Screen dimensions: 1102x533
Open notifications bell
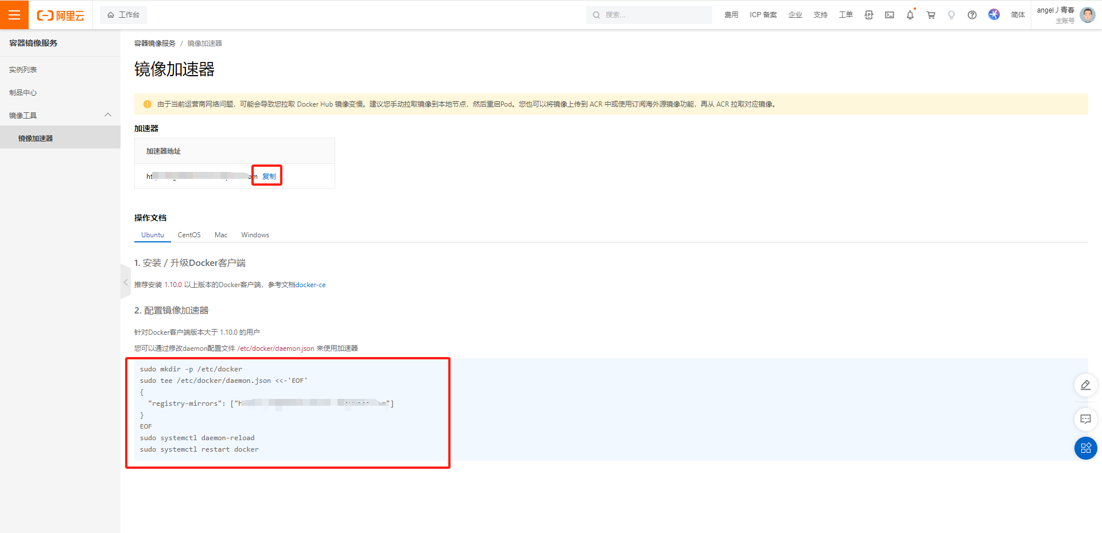(910, 15)
